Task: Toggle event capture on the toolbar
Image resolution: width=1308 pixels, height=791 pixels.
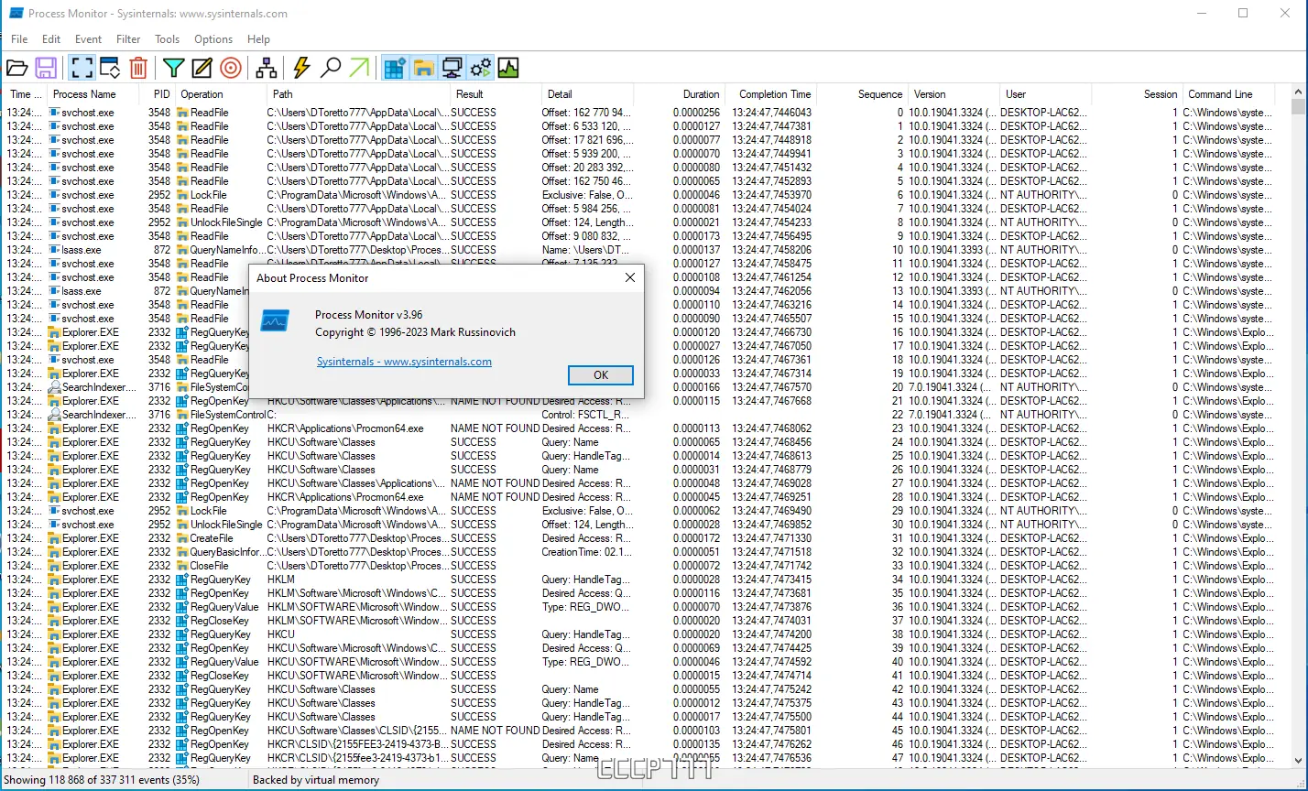Action: pos(82,68)
